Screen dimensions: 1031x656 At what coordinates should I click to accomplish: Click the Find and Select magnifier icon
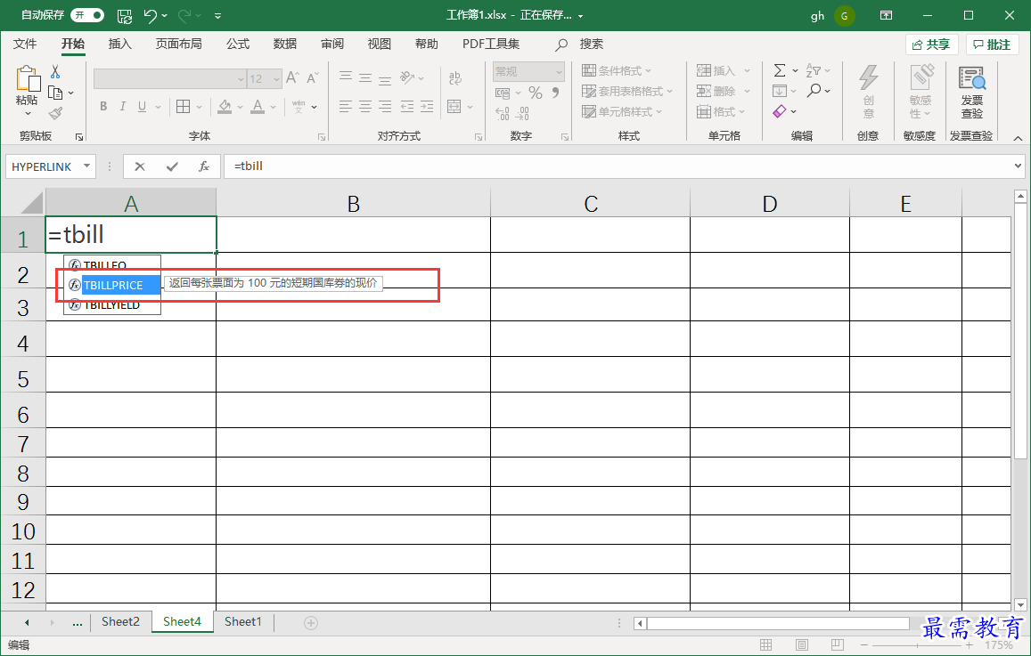click(814, 91)
